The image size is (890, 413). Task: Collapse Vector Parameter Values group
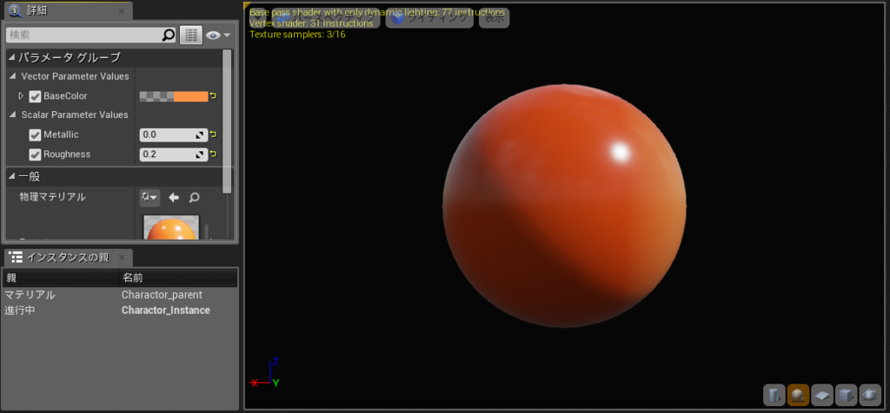(12, 76)
